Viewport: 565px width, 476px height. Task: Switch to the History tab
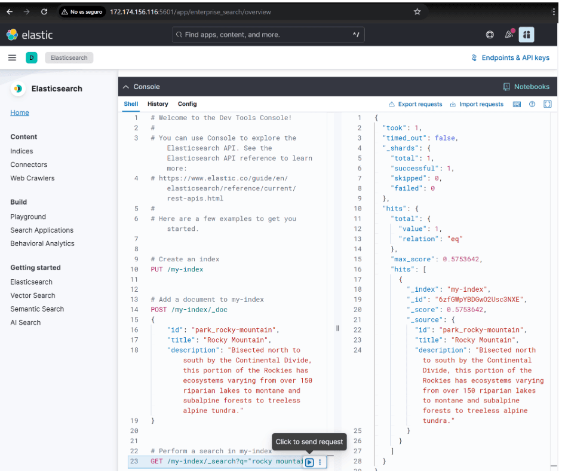point(157,103)
